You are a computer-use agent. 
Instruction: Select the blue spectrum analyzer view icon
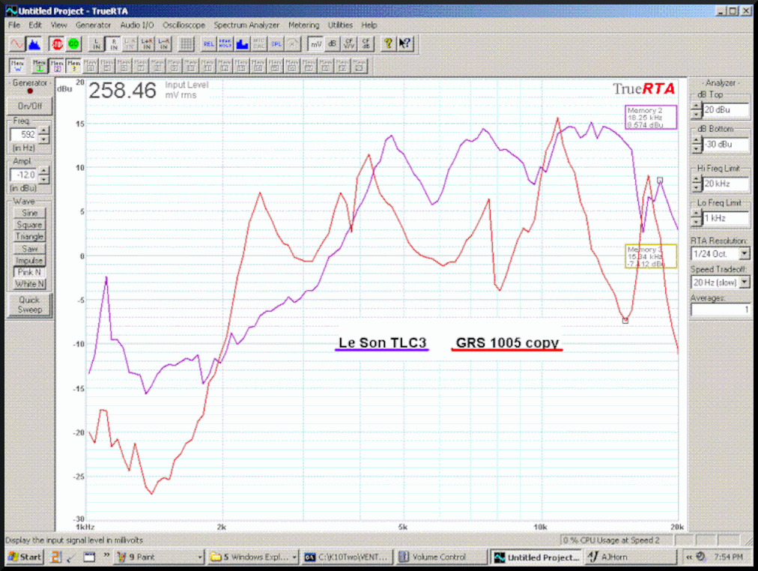click(34, 44)
